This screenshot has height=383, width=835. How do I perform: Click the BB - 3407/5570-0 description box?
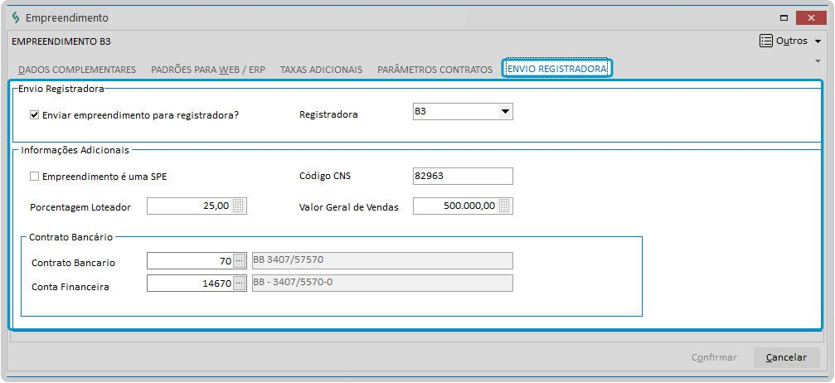382,284
